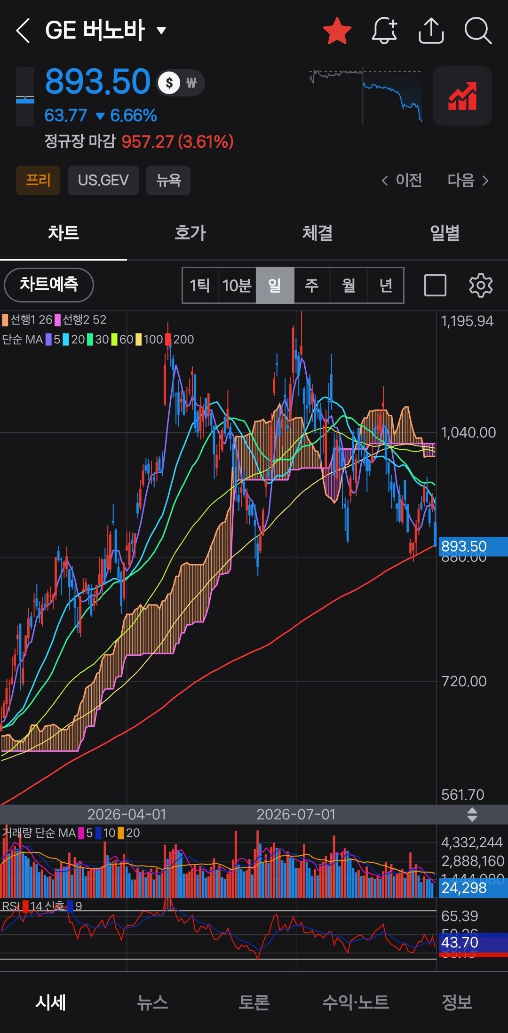Toggle the dollar currency switch
Viewport: 508px width, 1033px height.
tap(169, 83)
